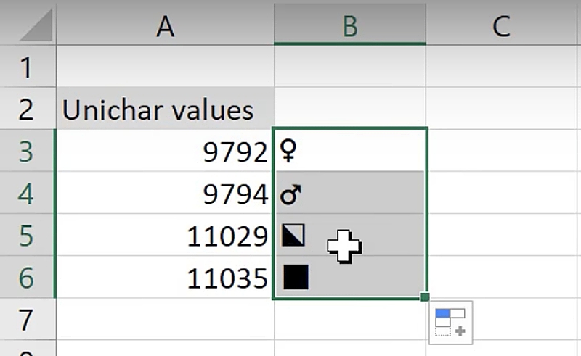581x356 pixels.
Task: Click the cell containing 9792
Action: (166, 152)
